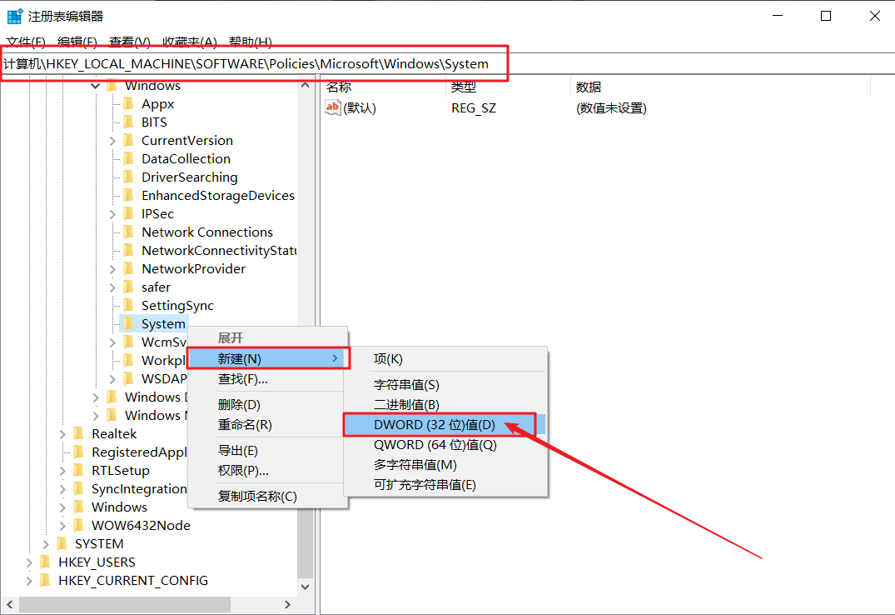Click 复制项名称(C) context menu entry
The image size is (895, 615).
[256, 496]
